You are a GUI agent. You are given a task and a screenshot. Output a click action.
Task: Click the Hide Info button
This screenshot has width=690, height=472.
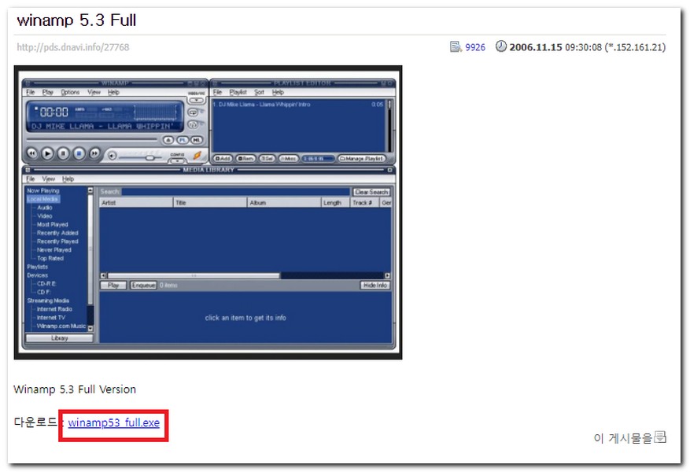point(375,285)
